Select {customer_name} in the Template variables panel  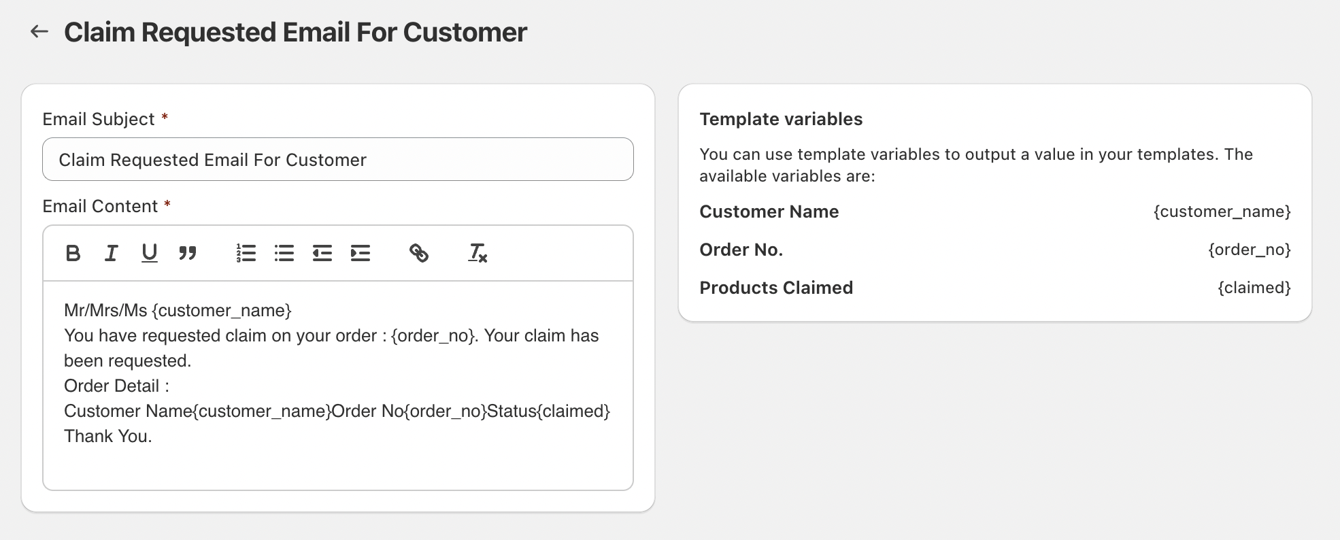tap(1222, 212)
